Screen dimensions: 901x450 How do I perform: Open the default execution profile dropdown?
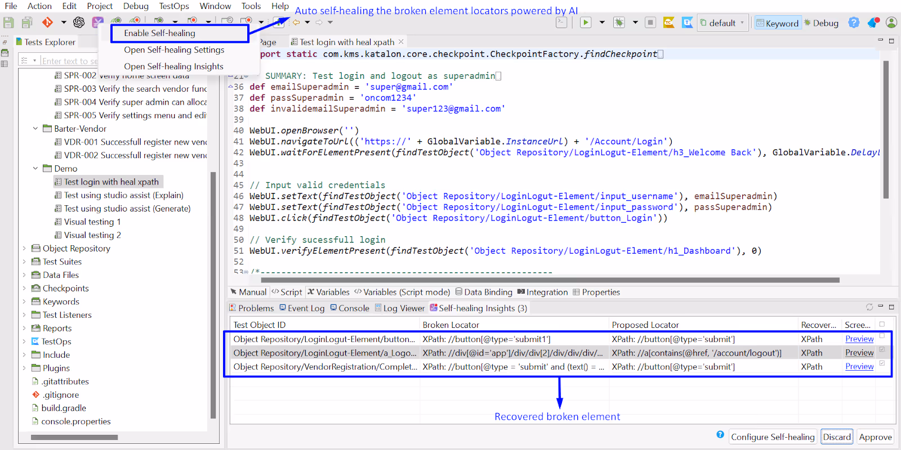(x=723, y=22)
